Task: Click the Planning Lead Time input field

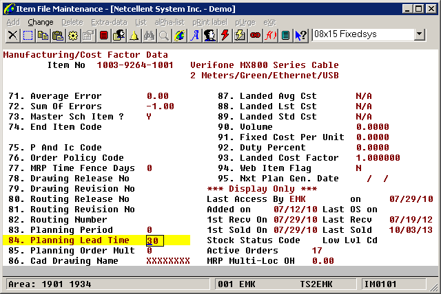Action: (x=154, y=240)
